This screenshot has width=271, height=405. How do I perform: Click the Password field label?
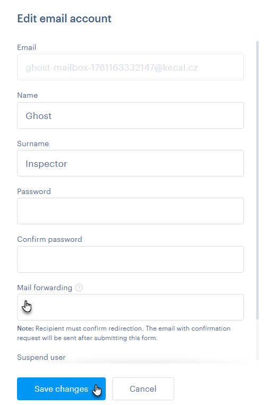34,191
